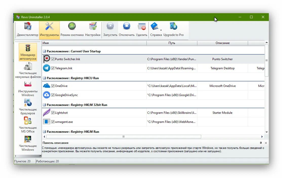
Task: Sort by the Имя column header
Action: coord(94,43)
